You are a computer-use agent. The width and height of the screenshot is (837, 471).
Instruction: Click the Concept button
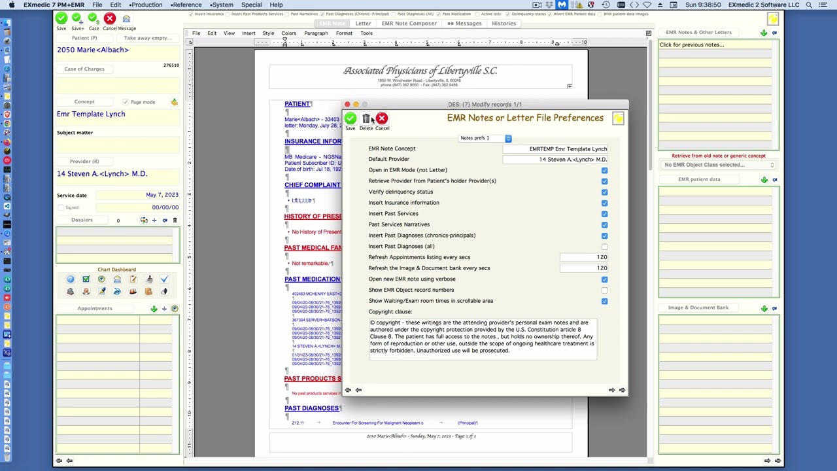[84, 102]
